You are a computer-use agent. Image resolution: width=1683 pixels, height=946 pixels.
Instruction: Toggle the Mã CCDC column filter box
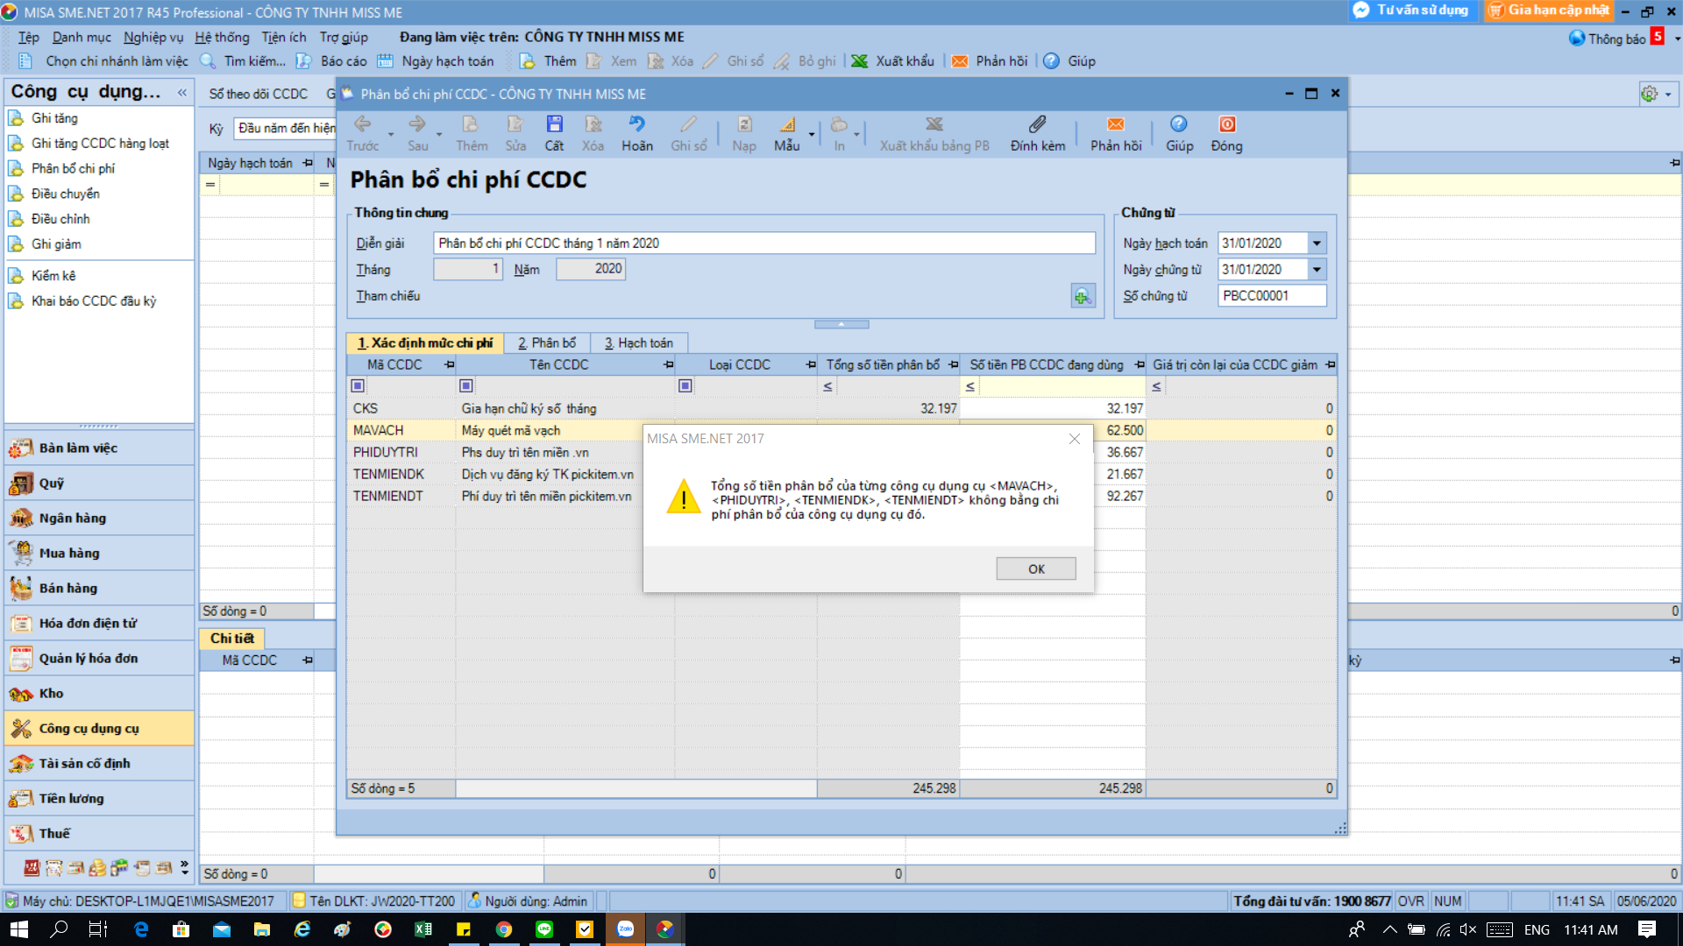[x=358, y=385]
